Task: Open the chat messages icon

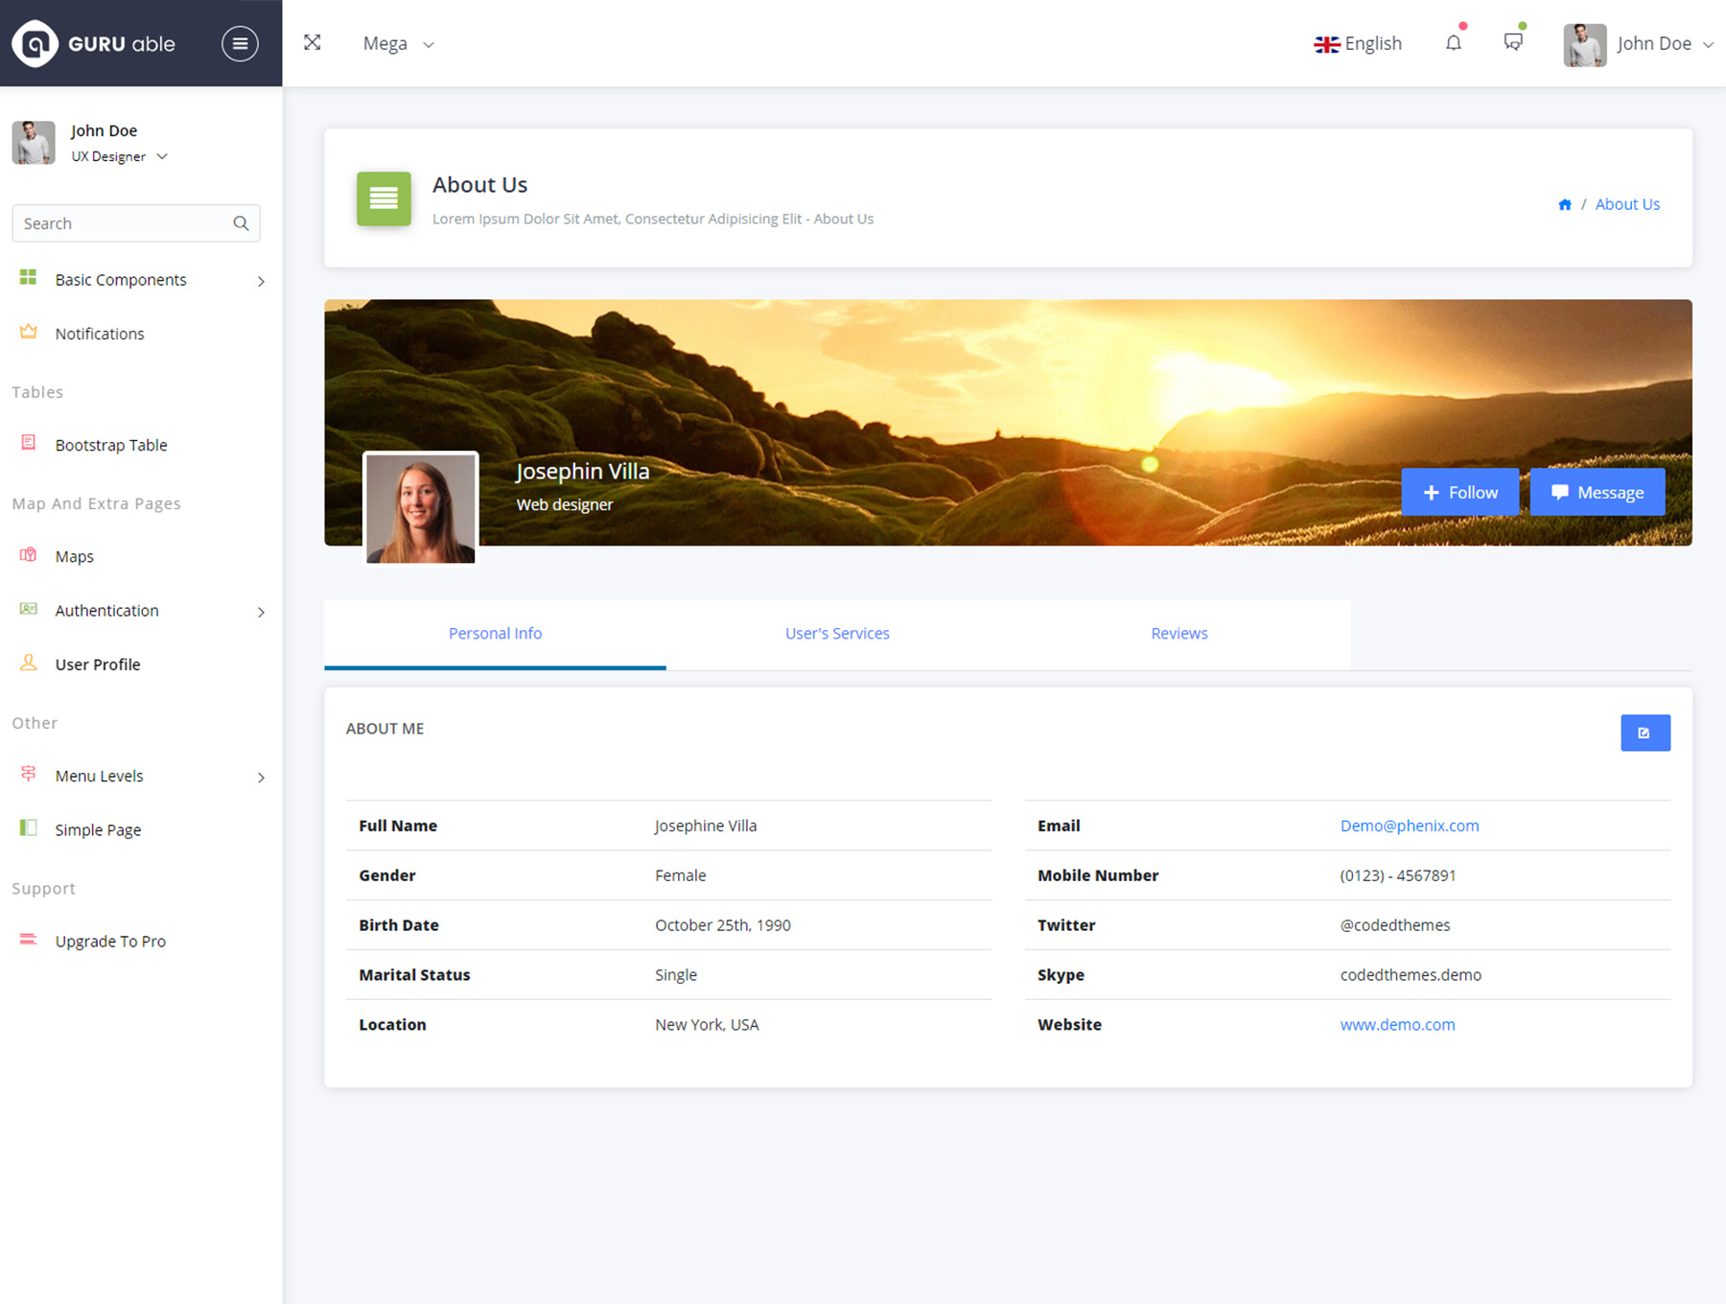Action: [x=1513, y=42]
